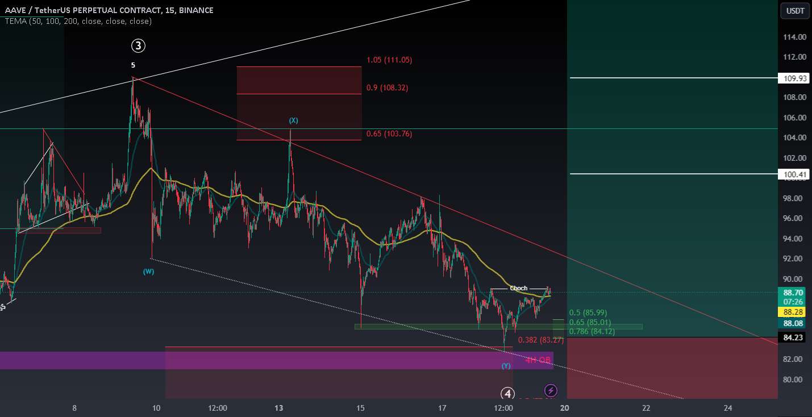Select the 1.05 (111.05) fib label

[389, 60]
